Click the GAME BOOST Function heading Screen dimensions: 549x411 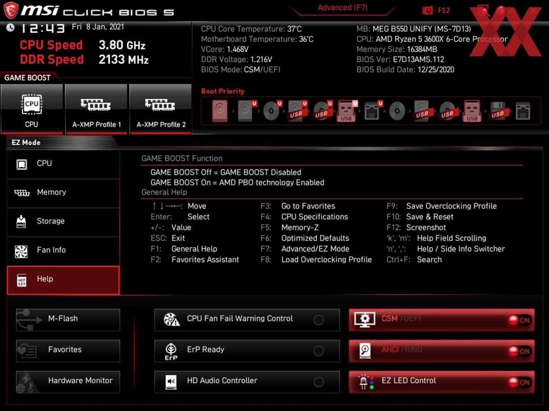pos(182,158)
